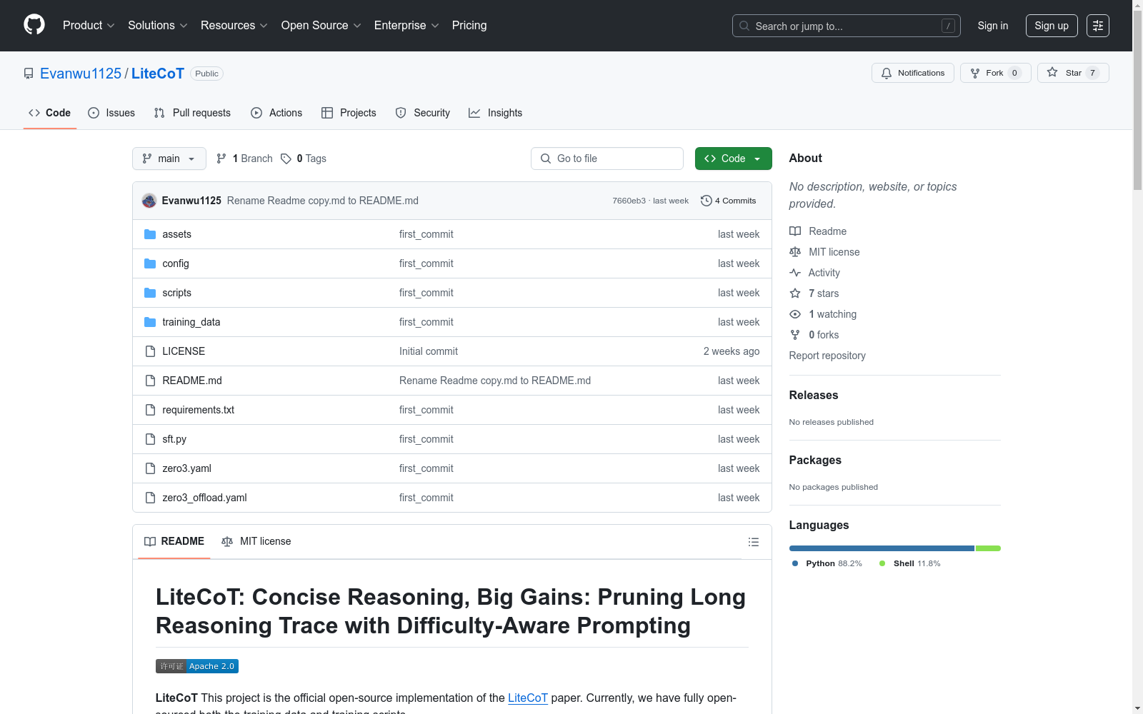Screen dimensions: 1143x714
Task: Click the training_data folder icon
Action: 150,322
